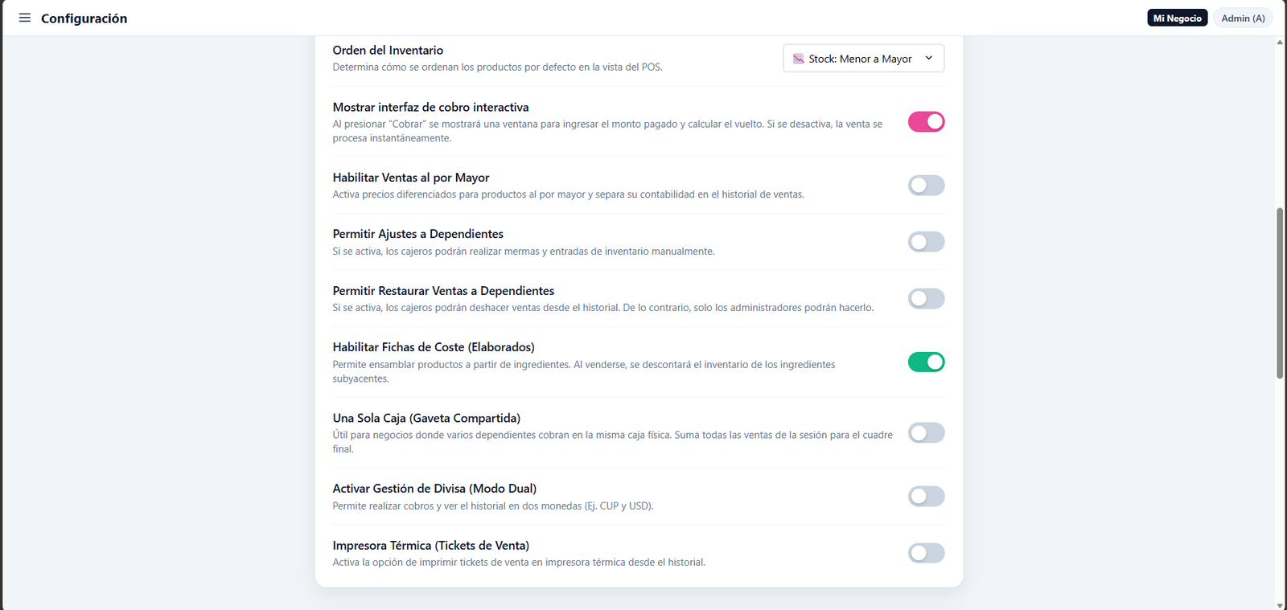The height and width of the screenshot is (610, 1287).
Task: Turn on Permitir Restaurar Ventas a Dependientes
Action: (926, 298)
